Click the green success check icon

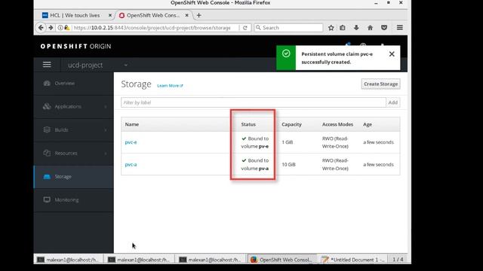286,53
